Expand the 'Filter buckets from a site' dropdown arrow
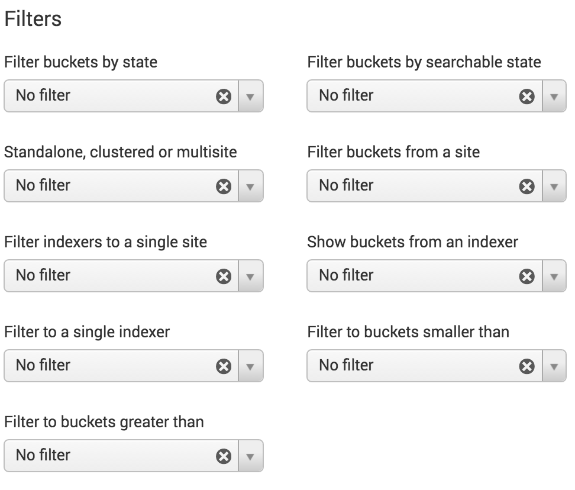 tap(554, 186)
